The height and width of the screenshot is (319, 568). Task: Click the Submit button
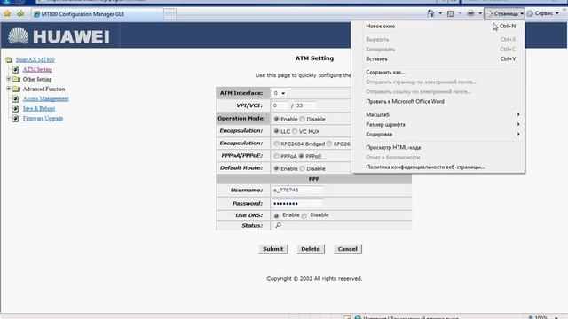coord(273,249)
